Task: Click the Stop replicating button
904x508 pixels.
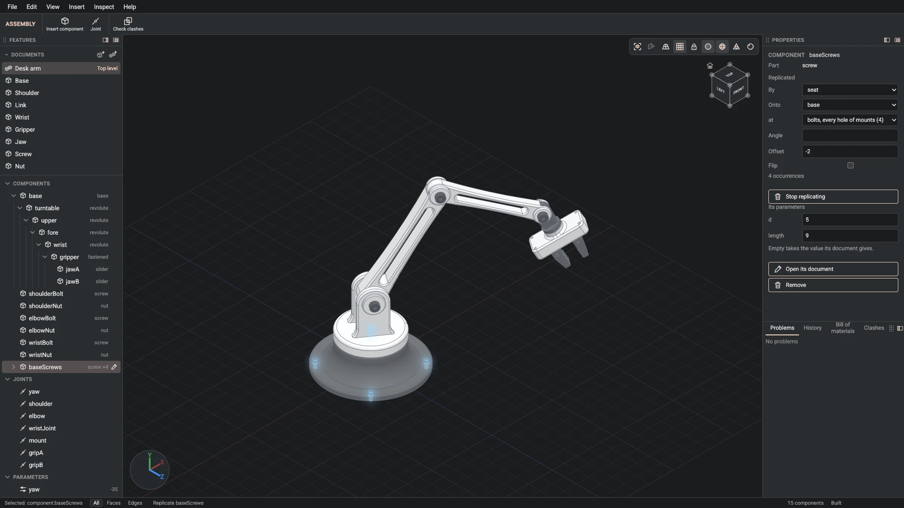Action: 833,197
